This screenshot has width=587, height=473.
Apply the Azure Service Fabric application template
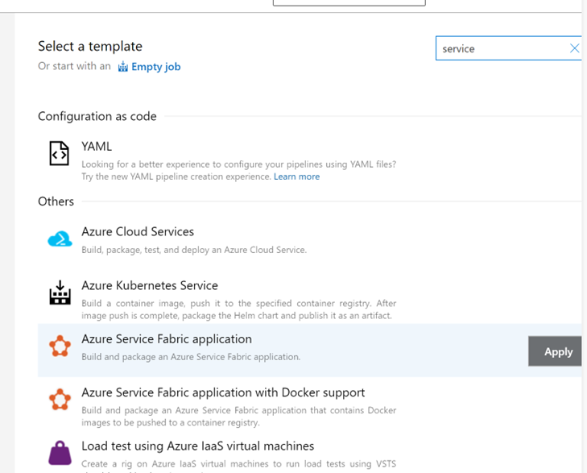point(556,351)
